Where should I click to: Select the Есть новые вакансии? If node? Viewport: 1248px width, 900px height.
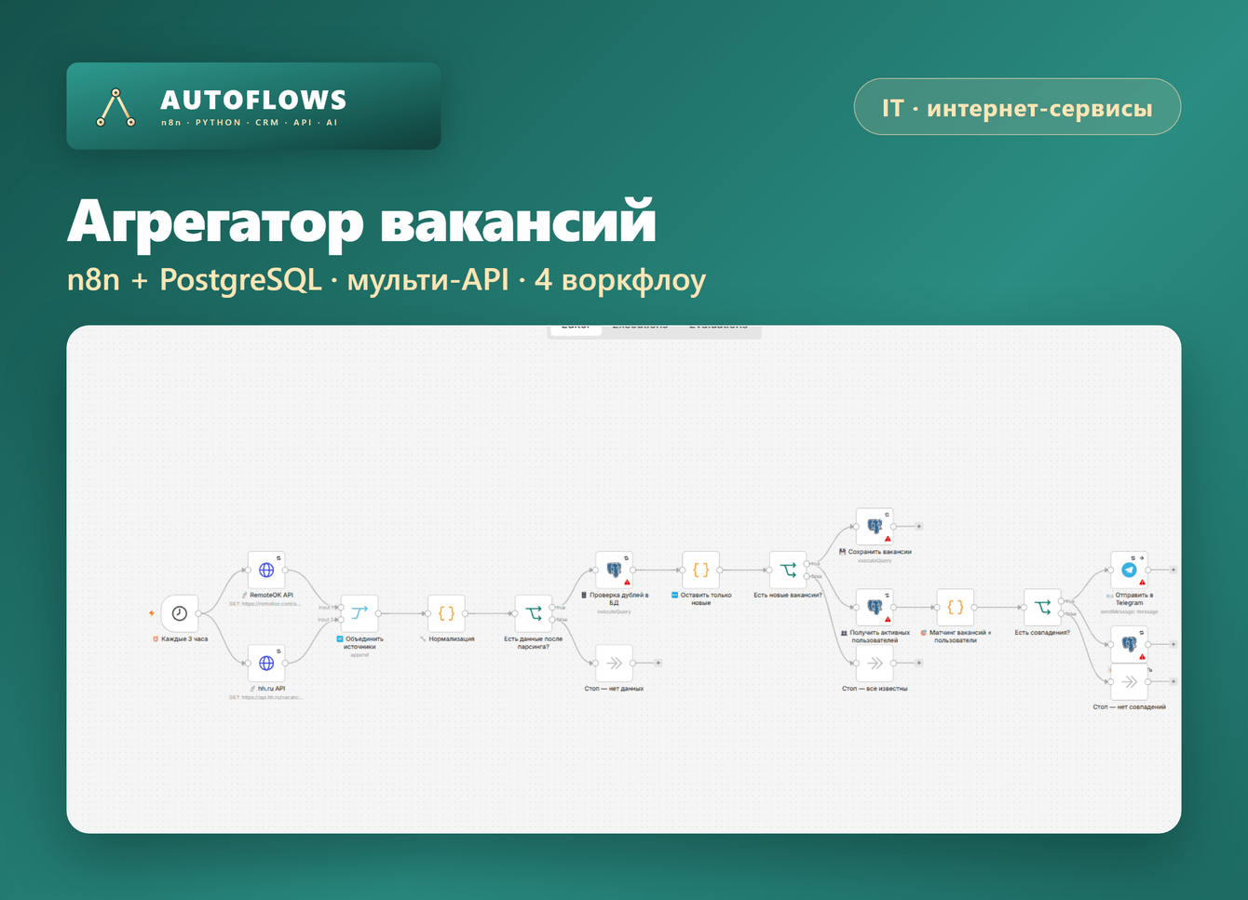788,570
